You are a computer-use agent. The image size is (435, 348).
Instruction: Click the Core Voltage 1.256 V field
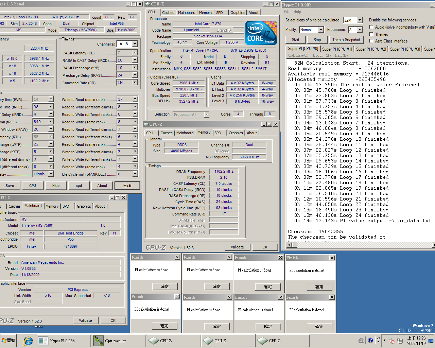point(232,42)
